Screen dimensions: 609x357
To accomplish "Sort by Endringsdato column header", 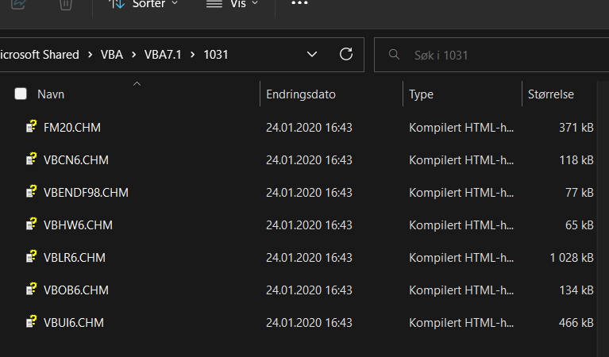I will tap(301, 94).
